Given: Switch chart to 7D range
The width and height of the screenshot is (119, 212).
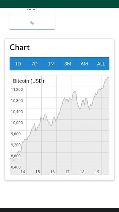Looking at the screenshot, I should (x=34, y=64).
